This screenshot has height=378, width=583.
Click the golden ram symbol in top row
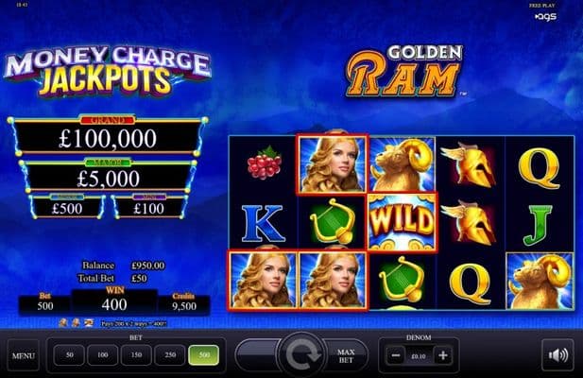point(403,164)
